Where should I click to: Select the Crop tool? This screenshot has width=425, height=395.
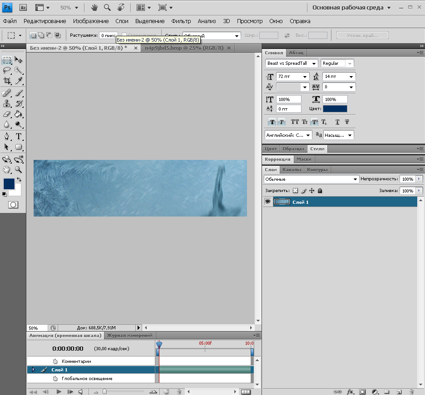pyautogui.click(x=7, y=81)
